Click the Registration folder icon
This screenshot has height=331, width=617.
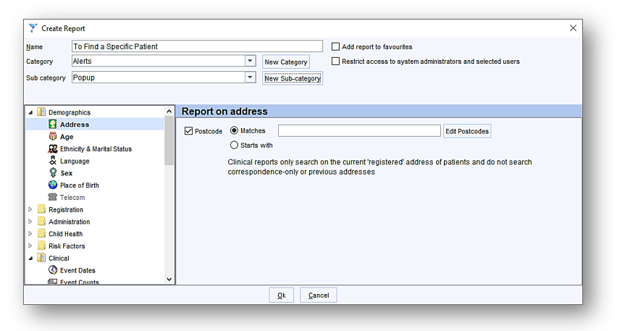41,209
